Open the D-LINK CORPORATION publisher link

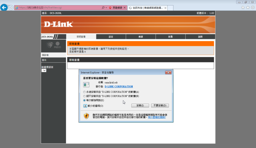click(119, 87)
